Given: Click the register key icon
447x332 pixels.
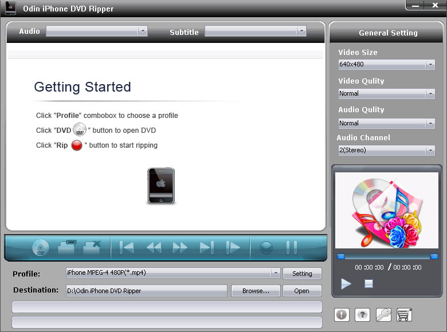Looking at the screenshot, I should (x=383, y=315).
